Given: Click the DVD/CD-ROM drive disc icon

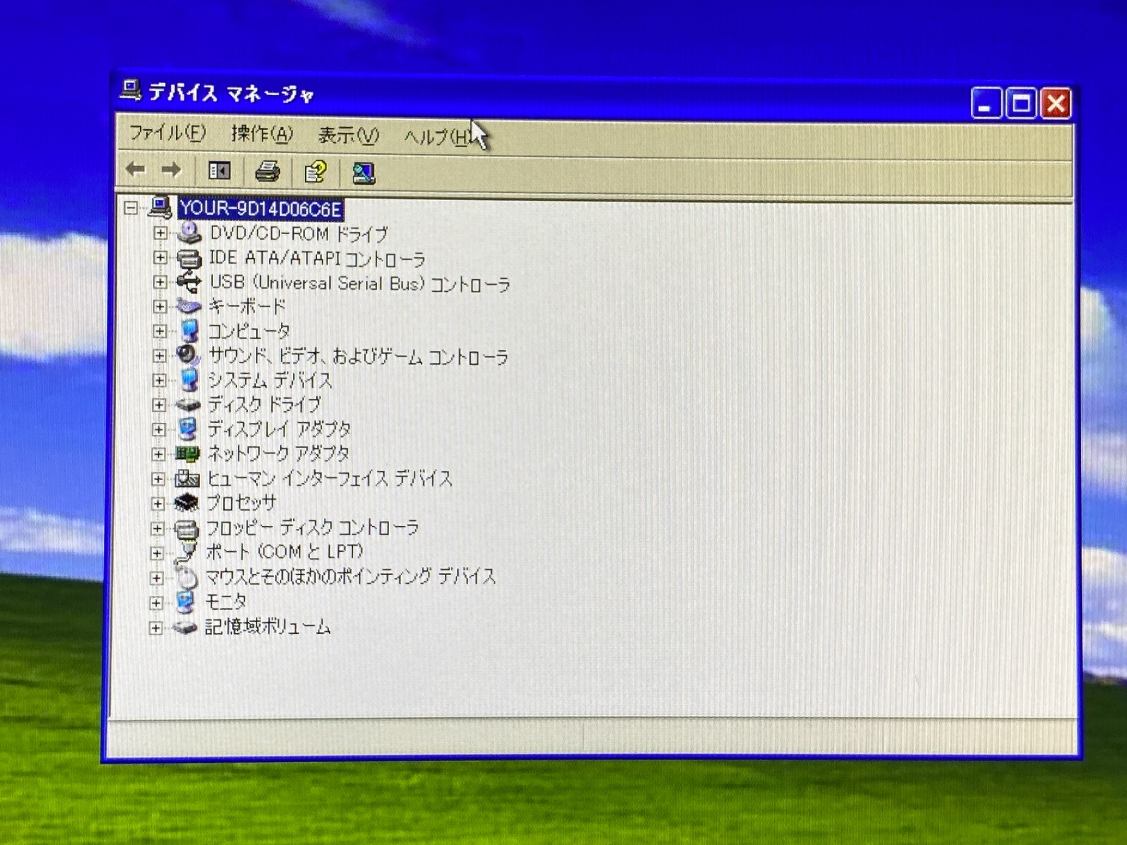Looking at the screenshot, I should click(190, 234).
